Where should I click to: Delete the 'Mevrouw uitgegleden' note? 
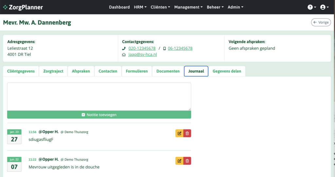[187, 161]
